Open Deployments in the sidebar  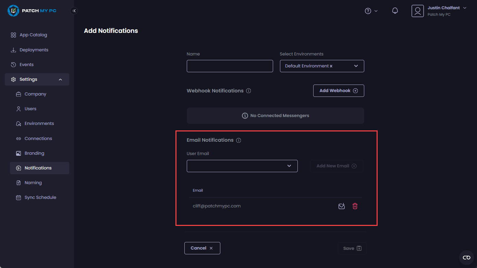coord(34,50)
